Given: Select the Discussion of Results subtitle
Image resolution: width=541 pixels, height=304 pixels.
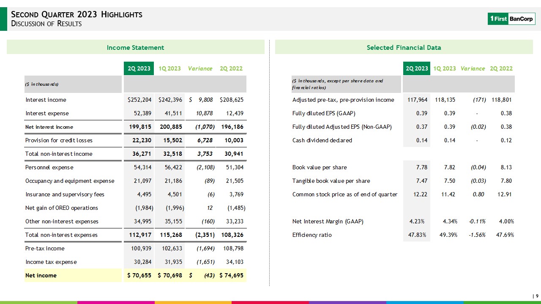Looking at the screenshot, I should [46, 24].
